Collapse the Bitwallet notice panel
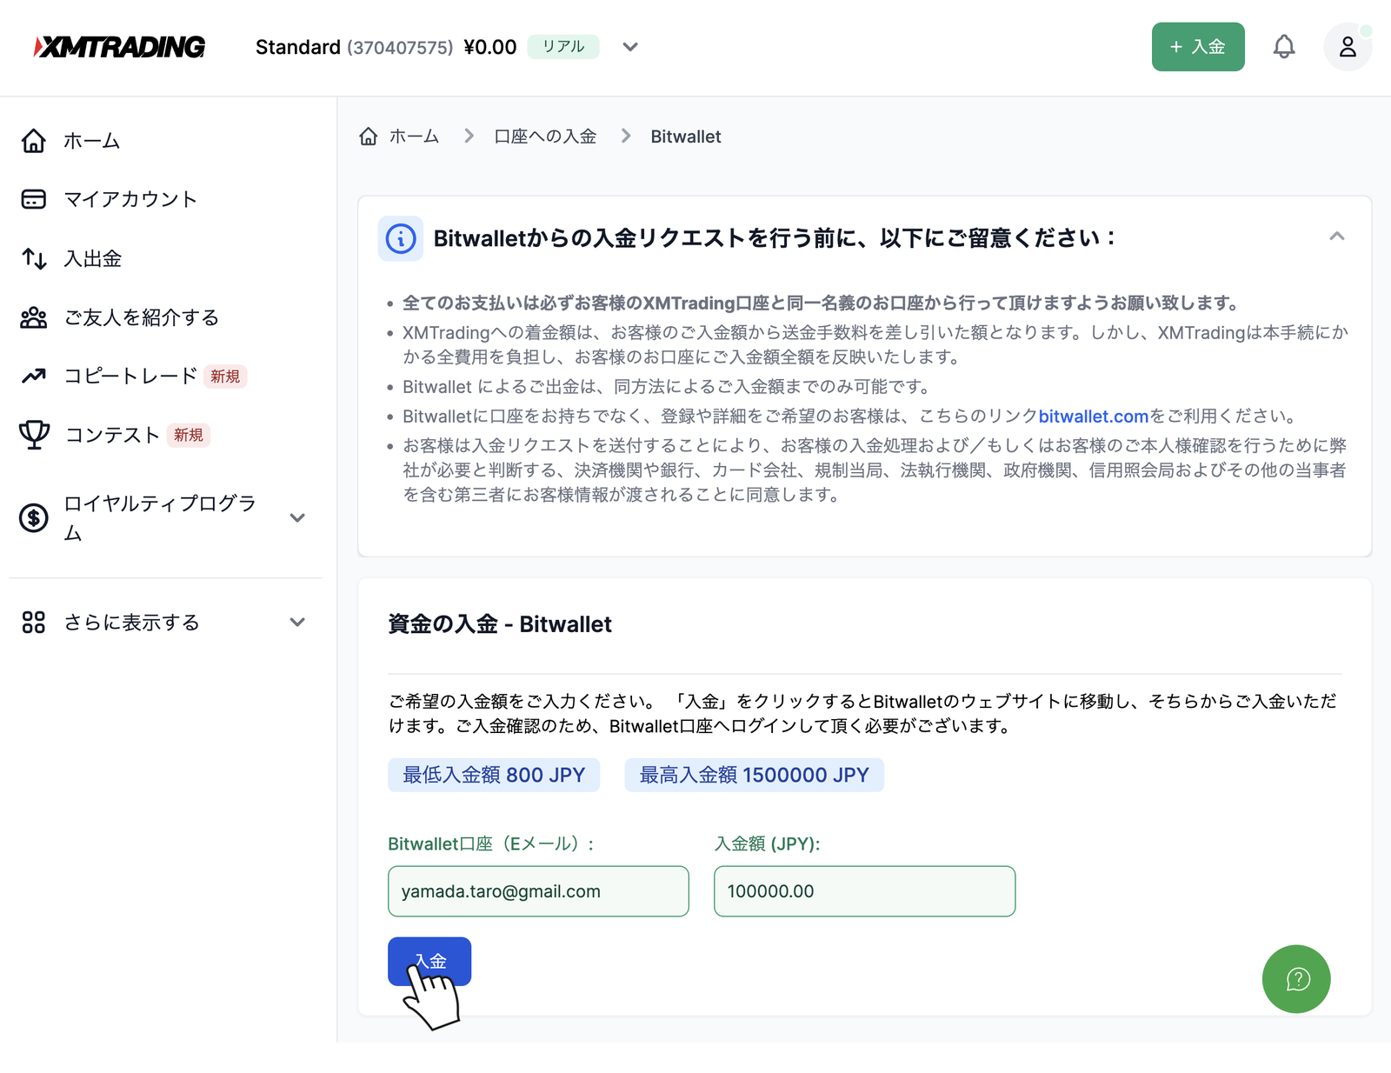This screenshot has height=1073, width=1391. pos(1337,237)
